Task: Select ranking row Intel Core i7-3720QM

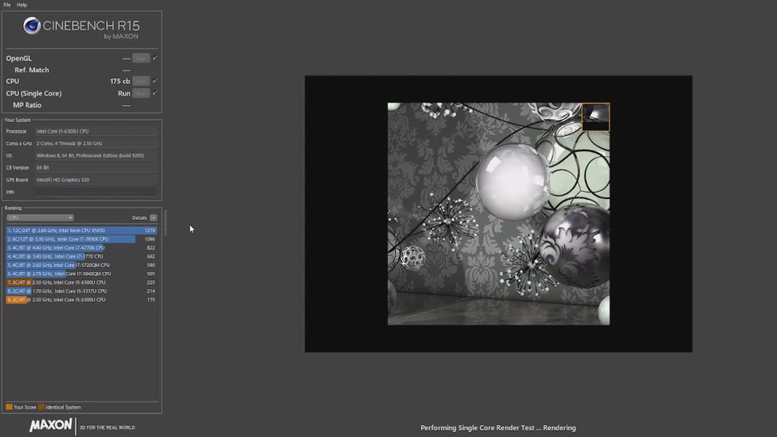Action: (x=82, y=265)
